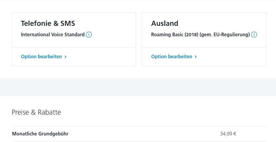Click chevron arrow in Ausland card

tap(196, 57)
